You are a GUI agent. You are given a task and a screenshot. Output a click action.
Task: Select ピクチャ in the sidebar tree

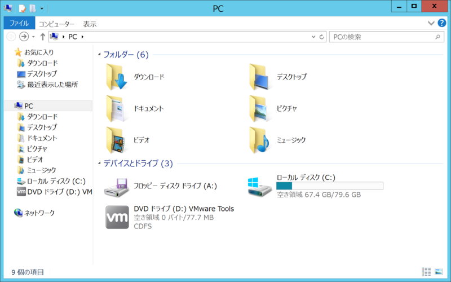coord(32,149)
